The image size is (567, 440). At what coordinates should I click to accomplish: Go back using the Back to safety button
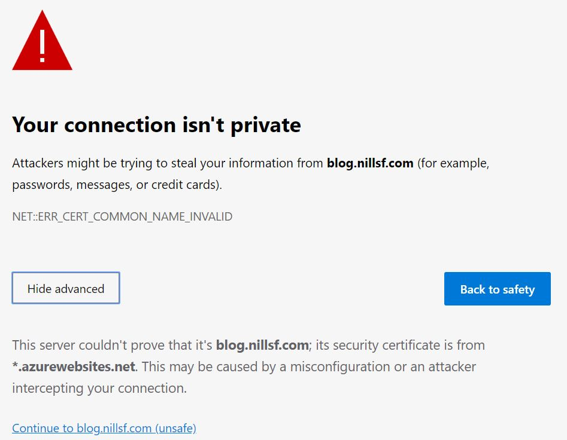click(497, 289)
